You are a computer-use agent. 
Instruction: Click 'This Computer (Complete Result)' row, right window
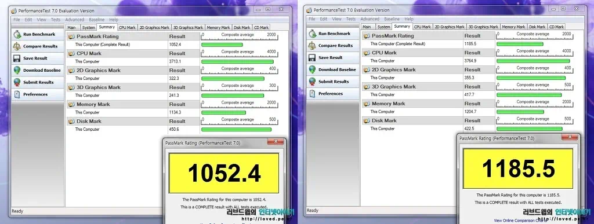pyautogui.click(x=397, y=44)
